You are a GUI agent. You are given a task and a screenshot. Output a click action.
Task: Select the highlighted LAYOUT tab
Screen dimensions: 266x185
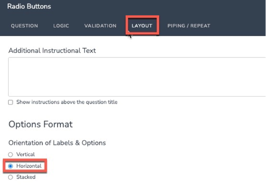(x=142, y=26)
